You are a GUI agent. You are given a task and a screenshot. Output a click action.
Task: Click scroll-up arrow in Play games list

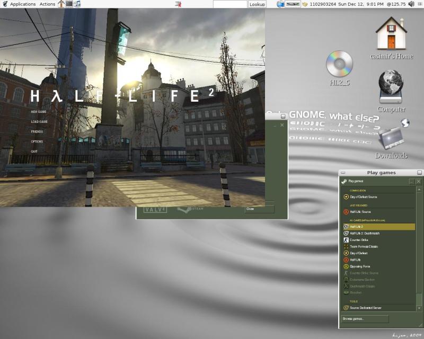click(x=419, y=190)
